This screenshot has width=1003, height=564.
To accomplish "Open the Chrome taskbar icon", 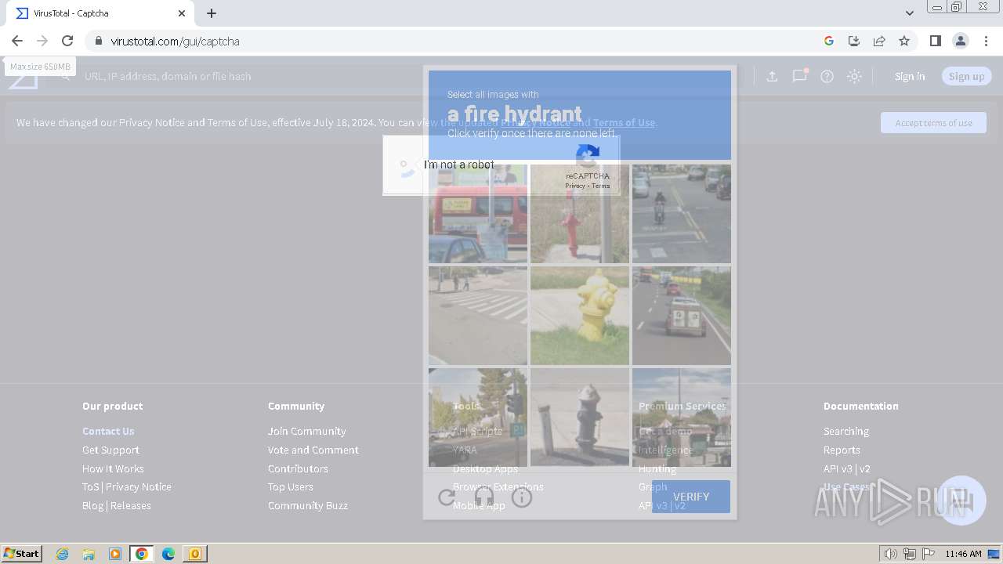I will click(x=141, y=554).
